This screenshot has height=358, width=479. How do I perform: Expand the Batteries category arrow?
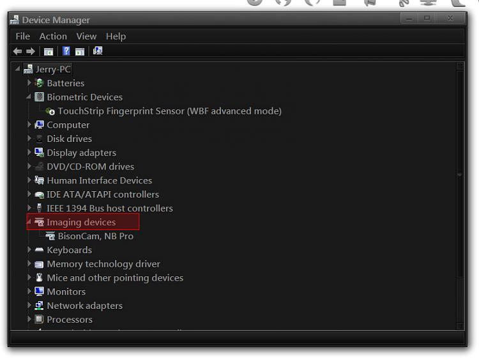[29, 82]
